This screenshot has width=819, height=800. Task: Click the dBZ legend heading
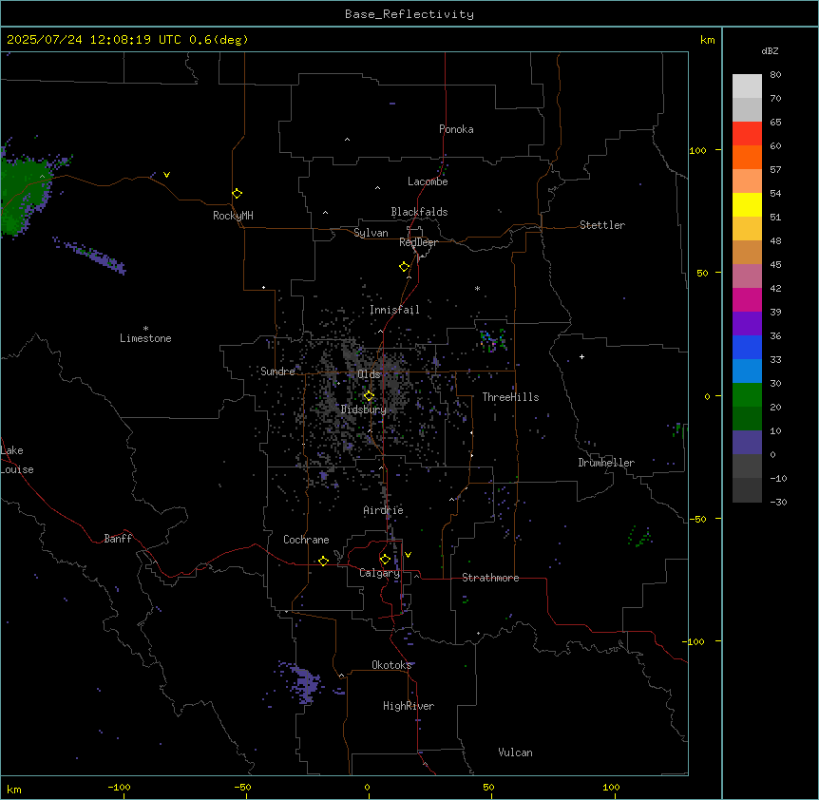point(770,50)
